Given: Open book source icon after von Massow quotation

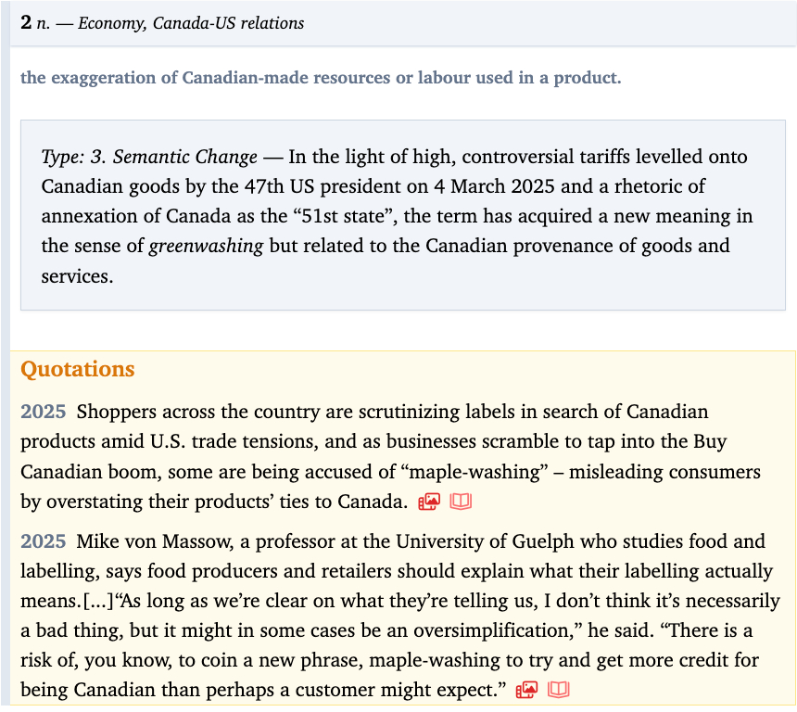Looking at the screenshot, I should [559, 690].
